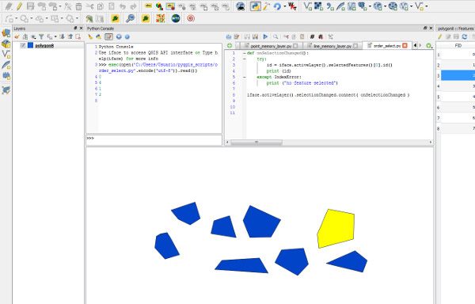The height and width of the screenshot is (304, 475).
Task: Click Clear Console broom icon
Action: [x=90, y=36]
